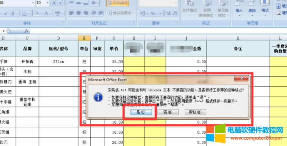Click the fill down icon in editing group
Viewport: 287px width, 146px height.
click(278, 6)
